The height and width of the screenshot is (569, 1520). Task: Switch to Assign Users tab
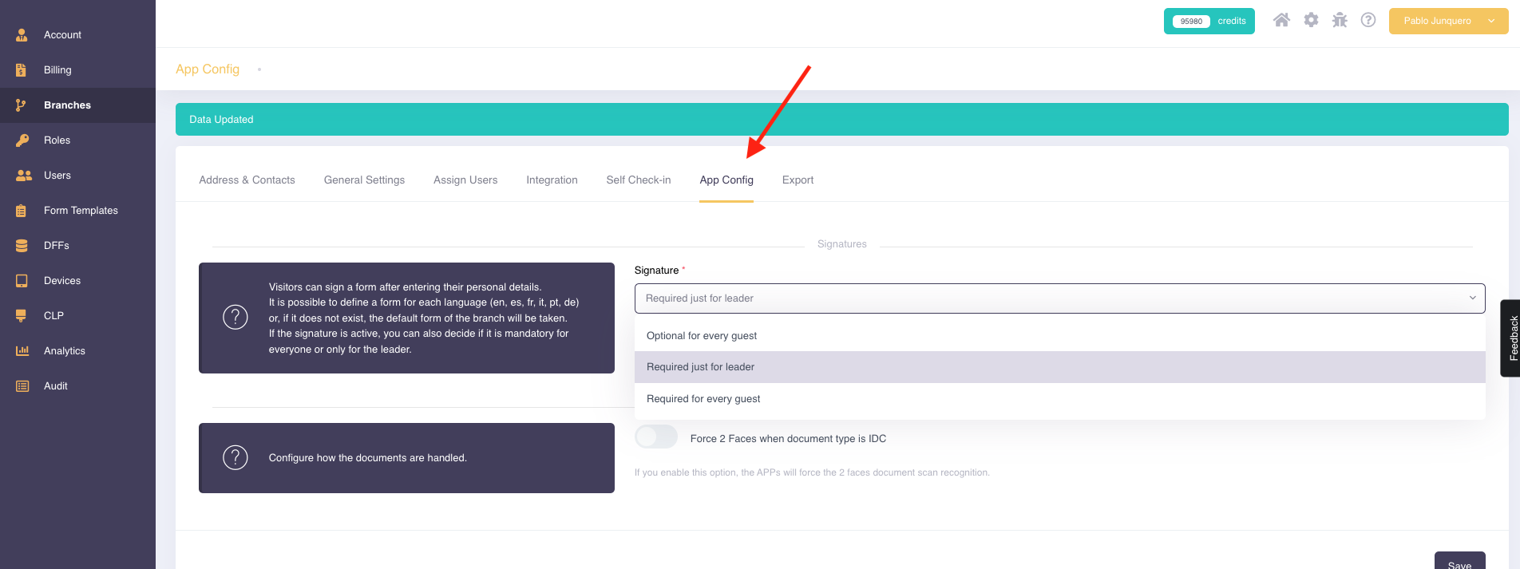click(x=465, y=180)
